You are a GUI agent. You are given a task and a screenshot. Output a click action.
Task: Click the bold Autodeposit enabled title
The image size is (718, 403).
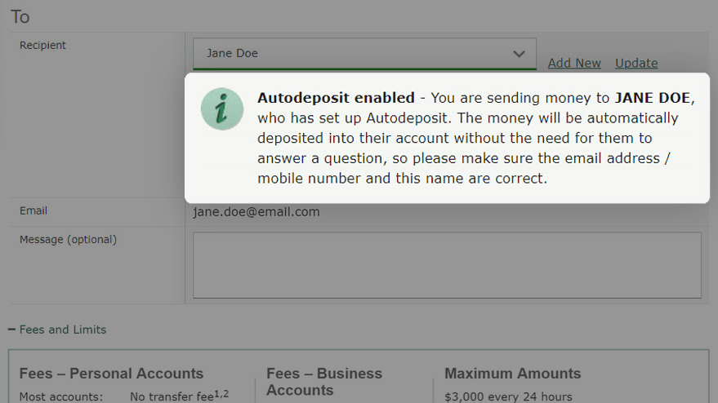336,98
